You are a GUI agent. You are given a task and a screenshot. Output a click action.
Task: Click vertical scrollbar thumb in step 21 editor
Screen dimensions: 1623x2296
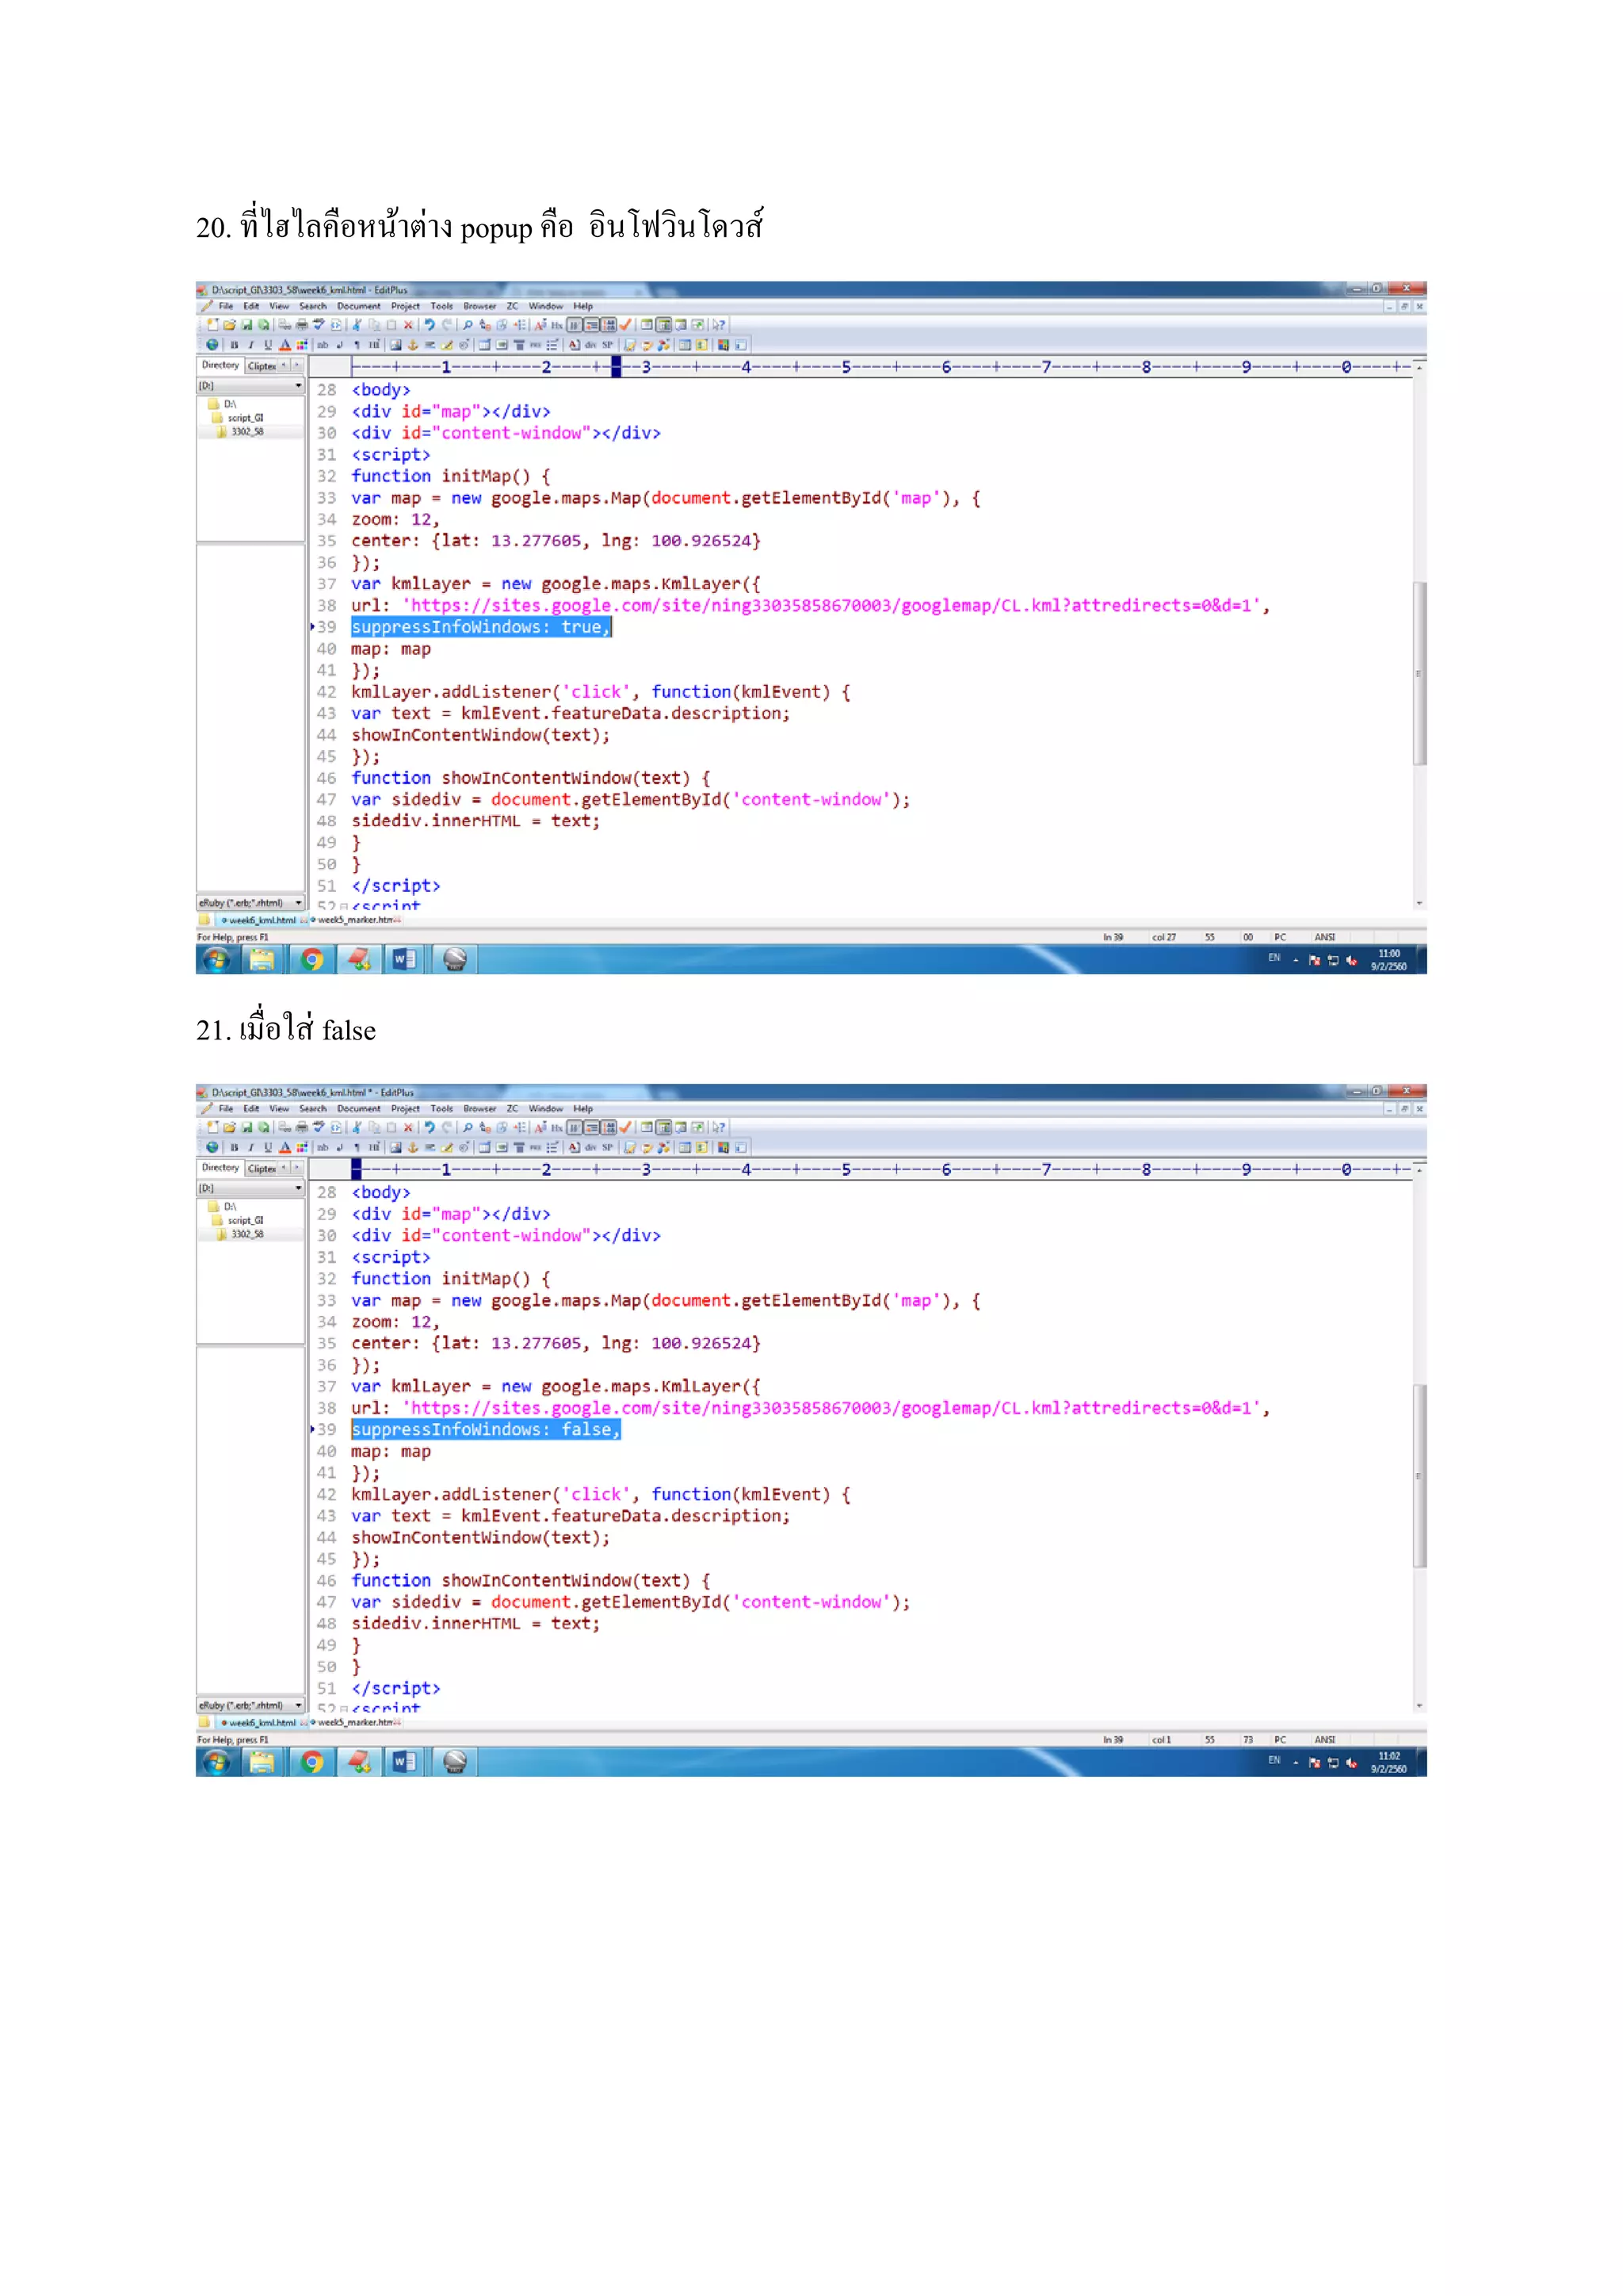(1419, 1475)
